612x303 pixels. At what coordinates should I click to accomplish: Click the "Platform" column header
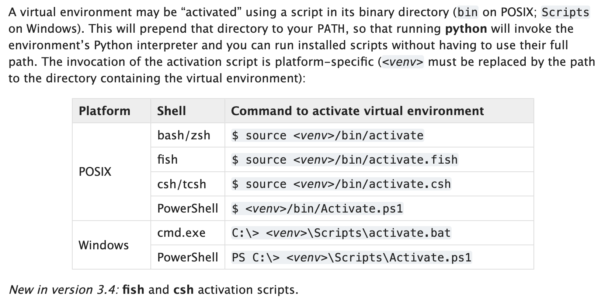point(104,111)
